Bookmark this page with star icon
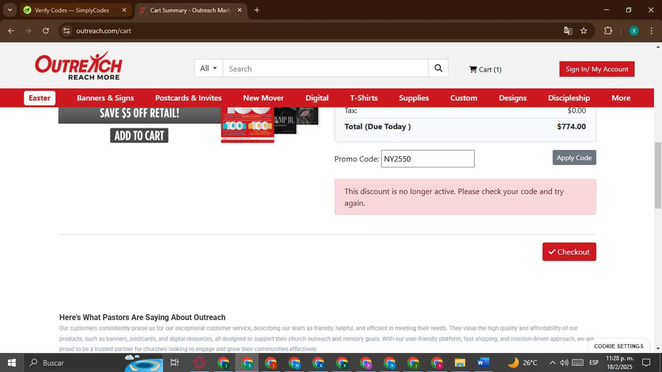Image resolution: width=662 pixels, height=372 pixels. [584, 31]
